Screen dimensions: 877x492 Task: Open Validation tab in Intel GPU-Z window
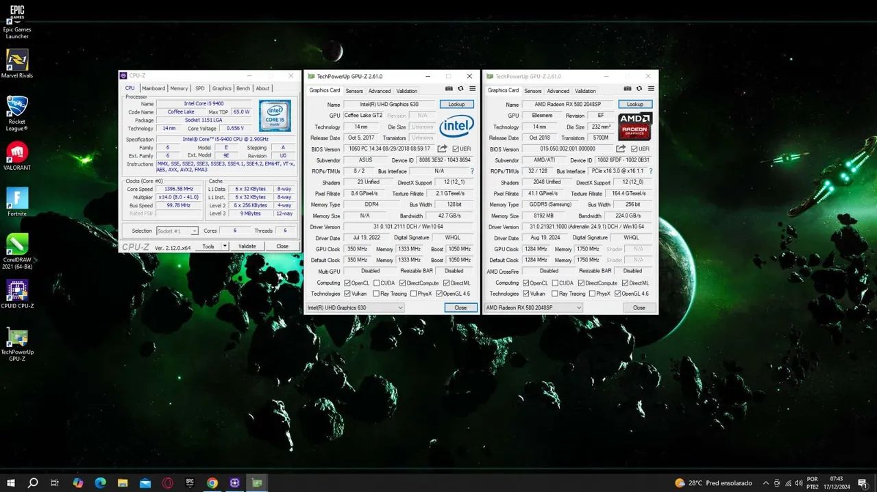pyautogui.click(x=406, y=91)
